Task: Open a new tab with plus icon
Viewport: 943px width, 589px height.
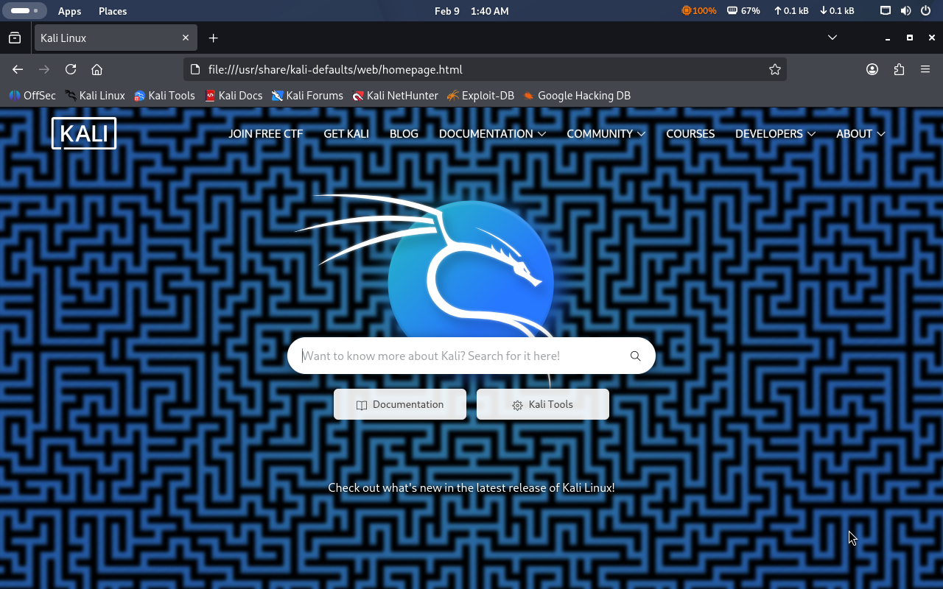Action: tap(213, 38)
